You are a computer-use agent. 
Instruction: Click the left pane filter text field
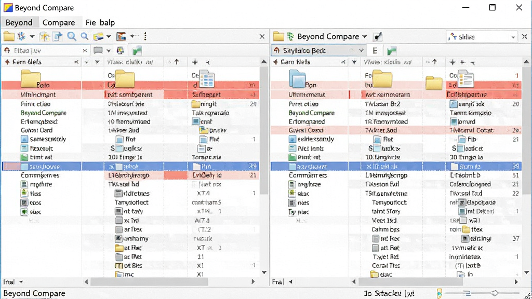tap(46, 50)
